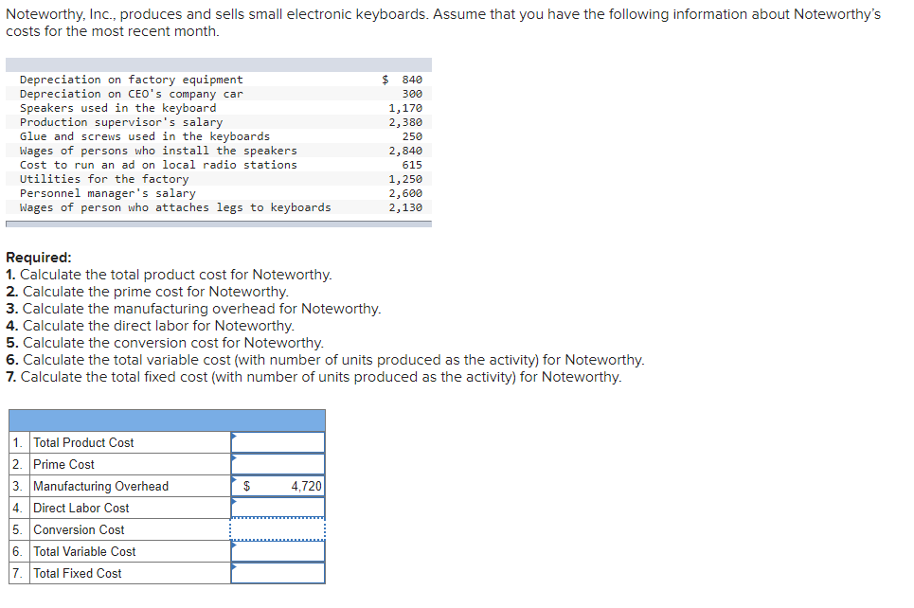The image size is (914, 608).
Task: Click requirement 6 about total variable cost
Action: 325,360
